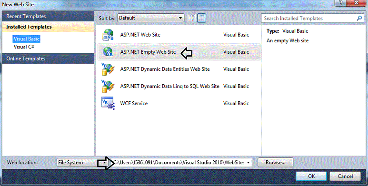The width and height of the screenshot is (368, 186).
Task: Click the OK button
Action: [311, 176]
